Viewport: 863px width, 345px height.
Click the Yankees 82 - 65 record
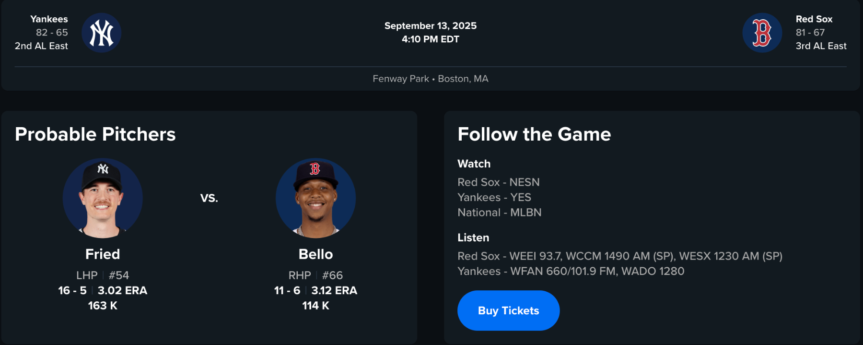tap(52, 33)
